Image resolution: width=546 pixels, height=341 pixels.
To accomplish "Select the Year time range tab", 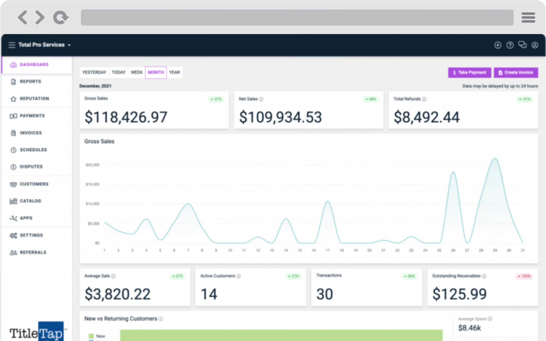I will click(175, 72).
